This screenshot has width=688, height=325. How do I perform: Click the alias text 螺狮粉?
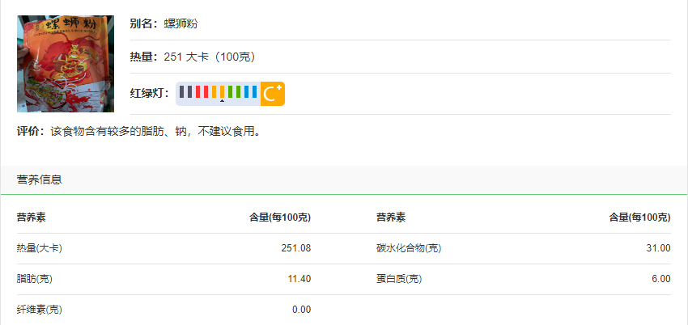180,23
